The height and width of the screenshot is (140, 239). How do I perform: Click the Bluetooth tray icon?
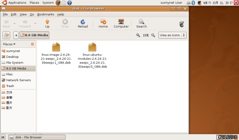pyautogui.click(x=193, y=3)
